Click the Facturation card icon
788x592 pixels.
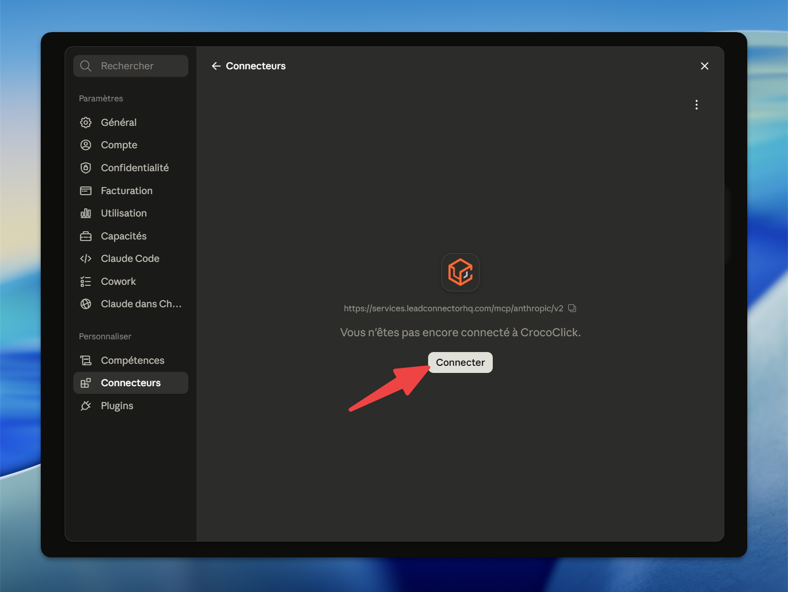(x=86, y=191)
